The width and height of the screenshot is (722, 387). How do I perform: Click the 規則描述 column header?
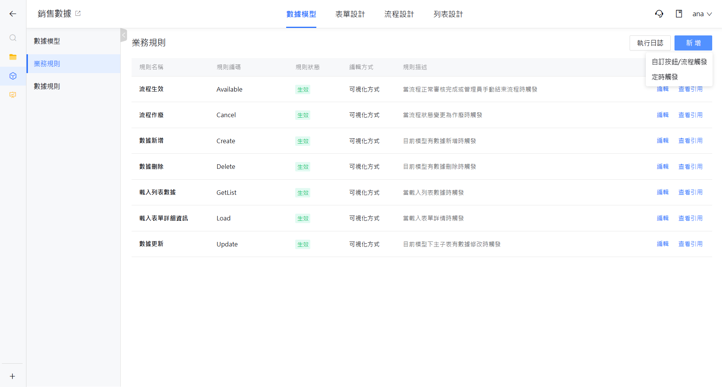[x=415, y=67]
